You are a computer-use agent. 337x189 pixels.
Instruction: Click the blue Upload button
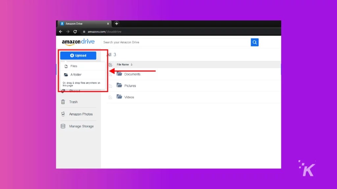(x=78, y=56)
